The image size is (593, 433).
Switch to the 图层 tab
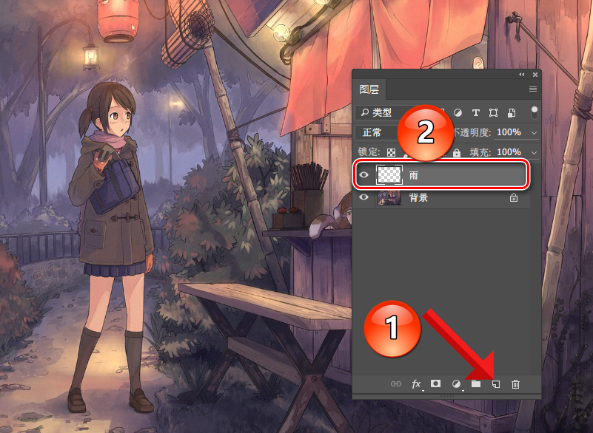pos(369,89)
